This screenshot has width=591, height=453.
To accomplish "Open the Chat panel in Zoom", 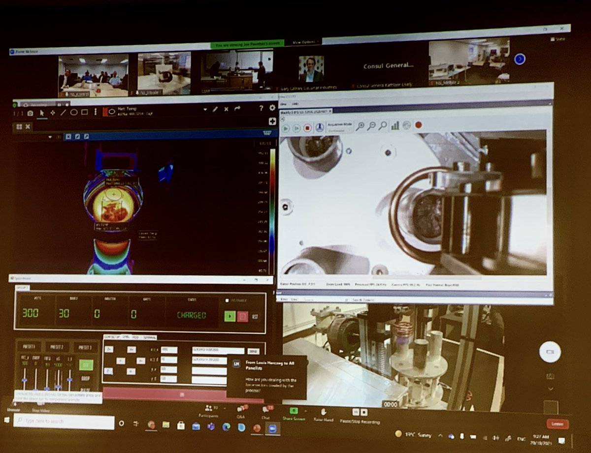I will [268, 412].
